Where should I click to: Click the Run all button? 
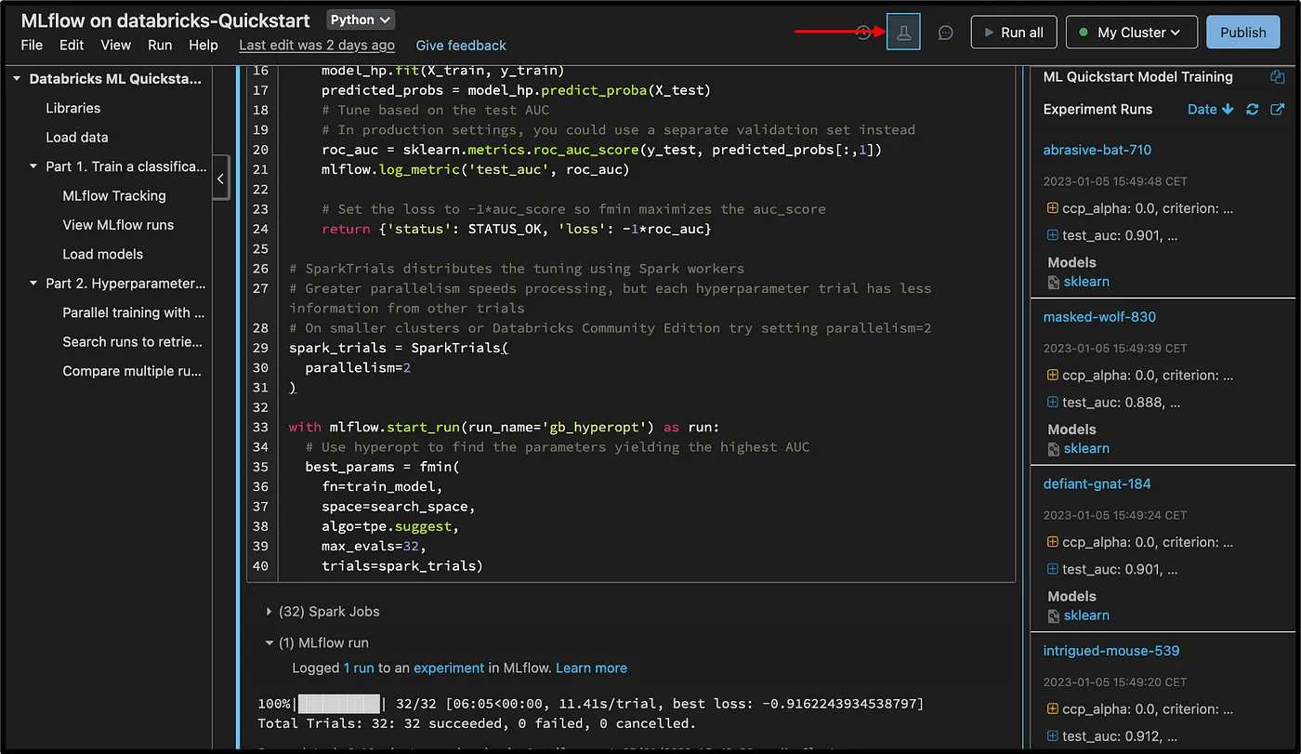pos(1014,32)
